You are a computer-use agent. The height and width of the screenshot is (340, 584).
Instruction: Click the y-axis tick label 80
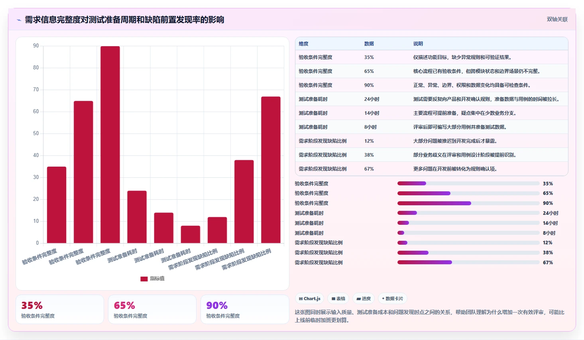coord(36,68)
